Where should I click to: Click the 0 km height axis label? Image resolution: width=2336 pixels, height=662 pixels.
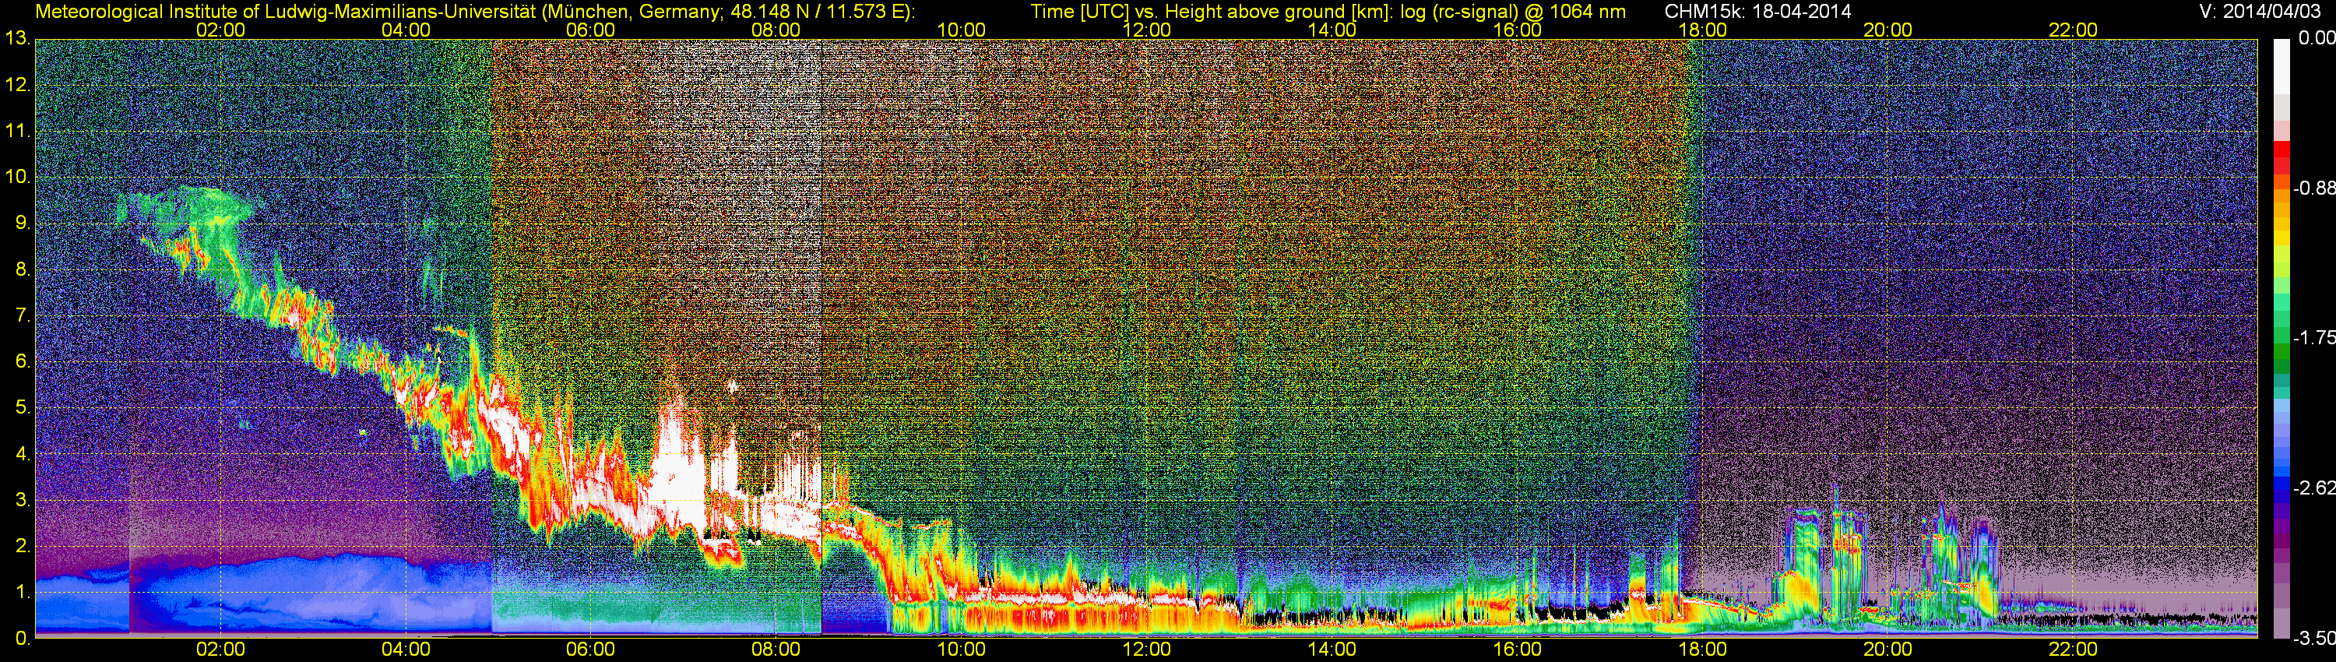pos(23,639)
